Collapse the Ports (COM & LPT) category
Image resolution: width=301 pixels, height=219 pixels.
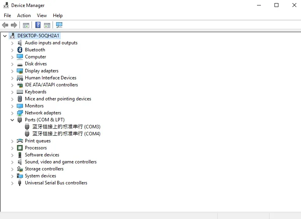[12, 120]
